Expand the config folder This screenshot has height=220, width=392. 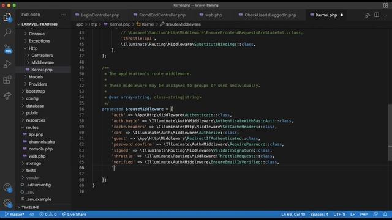click(x=32, y=98)
